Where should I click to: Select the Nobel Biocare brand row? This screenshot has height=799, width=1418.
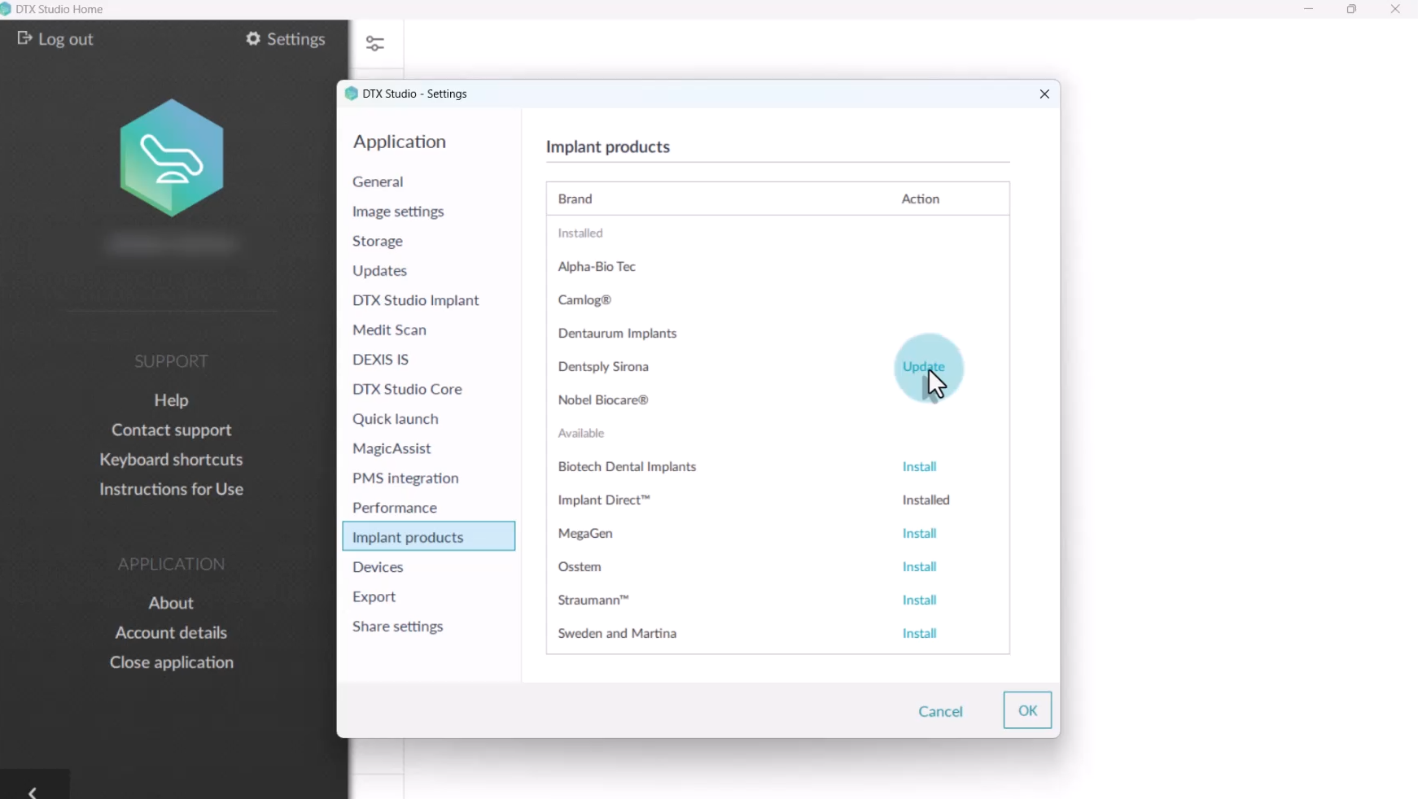pos(603,400)
